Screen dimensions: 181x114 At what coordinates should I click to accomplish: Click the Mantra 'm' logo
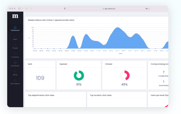point(15,16)
